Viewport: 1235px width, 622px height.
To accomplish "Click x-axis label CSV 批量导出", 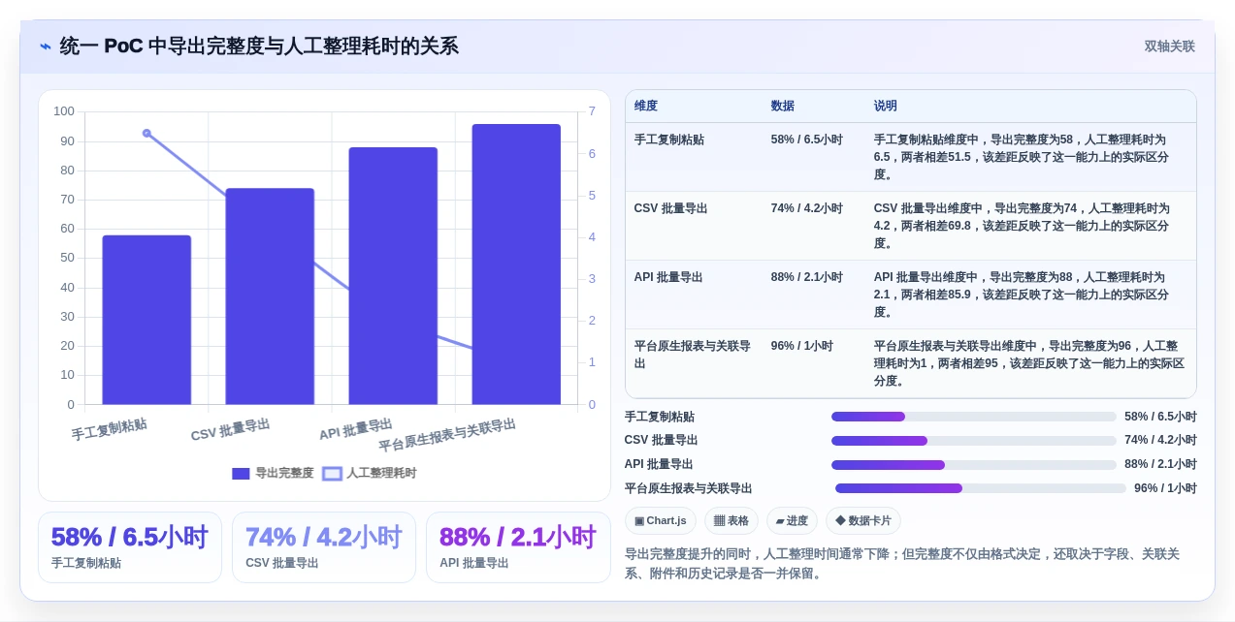I will pos(230,429).
